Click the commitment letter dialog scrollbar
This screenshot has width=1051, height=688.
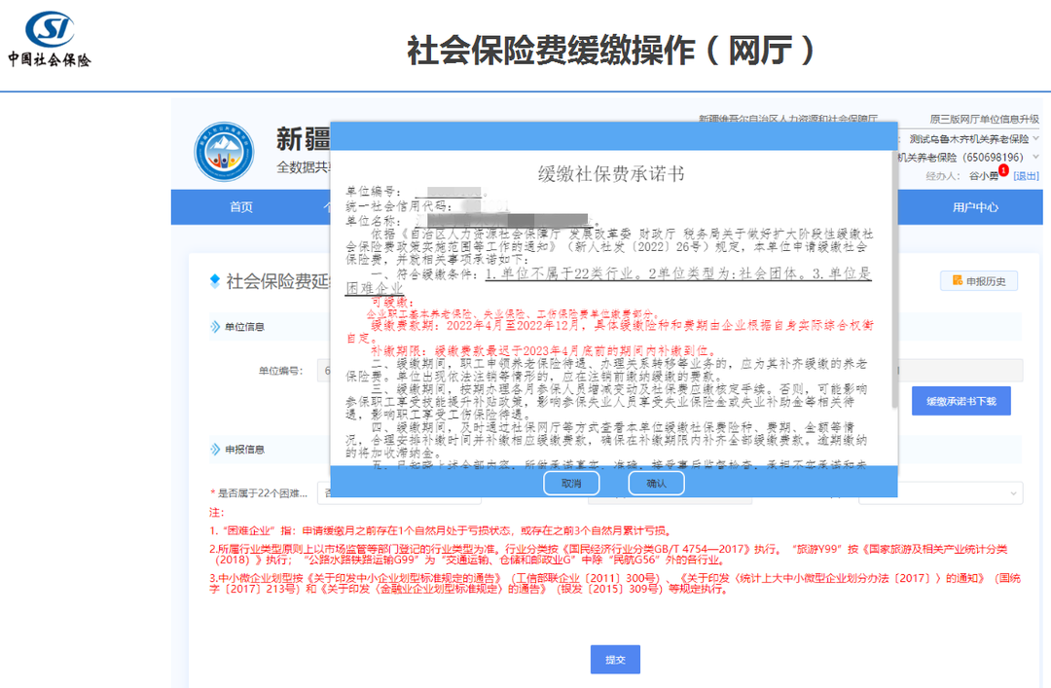coord(894,279)
